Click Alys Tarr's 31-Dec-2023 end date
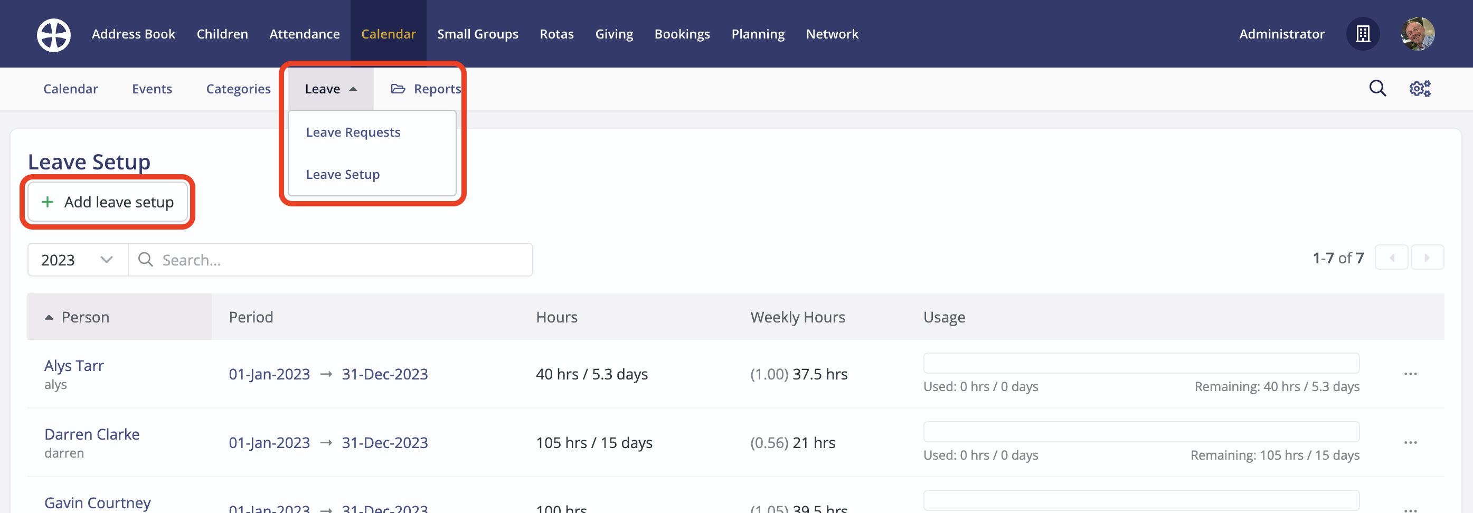This screenshot has width=1473, height=513. [385, 374]
